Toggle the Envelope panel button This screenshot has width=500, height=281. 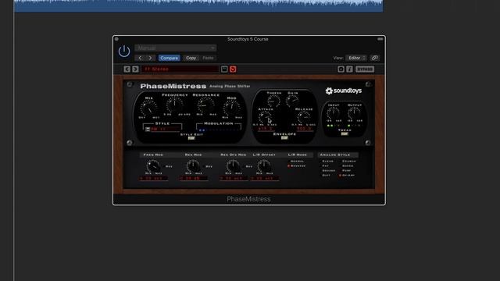pos(284,138)
